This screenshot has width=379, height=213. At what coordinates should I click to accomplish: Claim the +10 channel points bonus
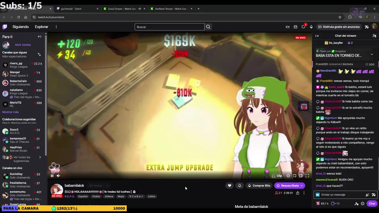(335, 204)
